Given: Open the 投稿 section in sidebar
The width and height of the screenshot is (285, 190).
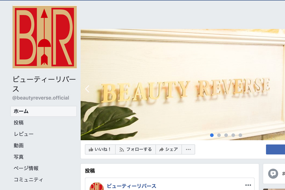Looking at the screenshot, I should click(19, 122).
